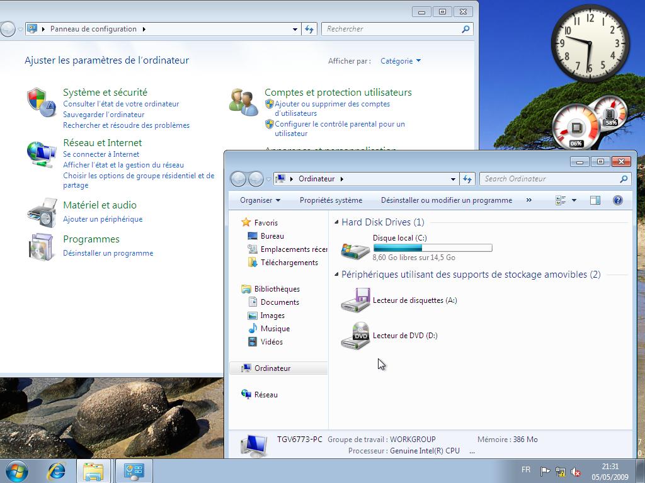This screenshot has width=645, height=483.
Task: Collapse the Périphériques amovibles group
Action: 336,275
